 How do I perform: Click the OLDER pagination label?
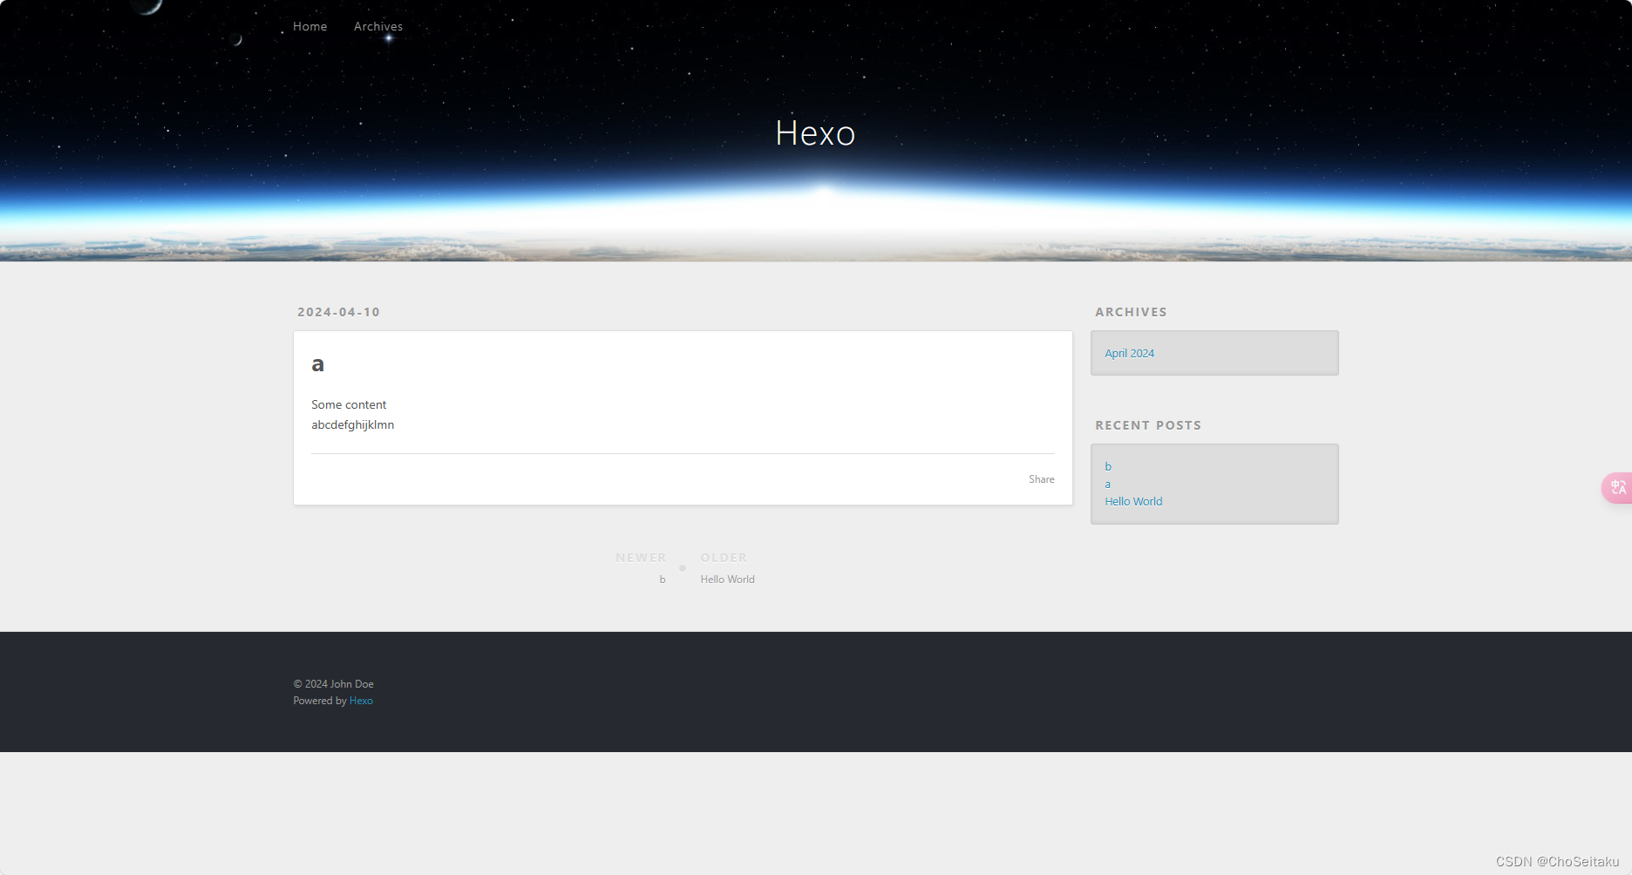click(x=724, y=558)
